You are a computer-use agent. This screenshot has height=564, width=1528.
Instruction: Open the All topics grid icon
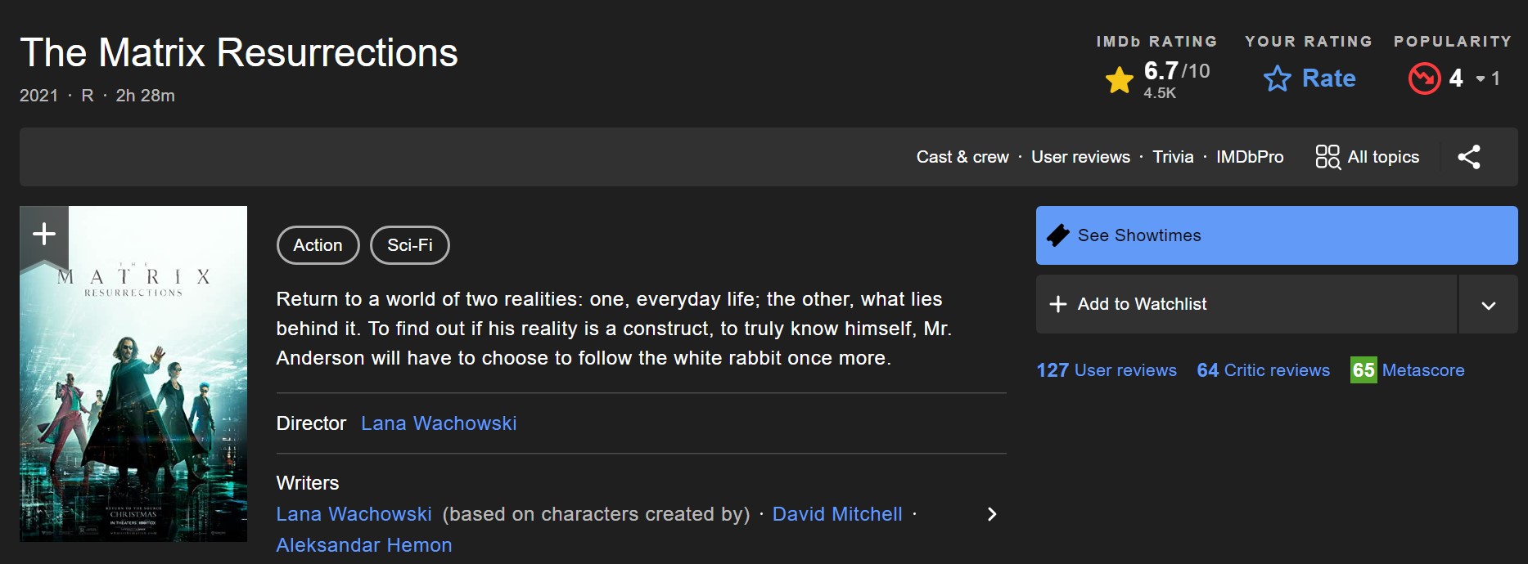tap(1327, 157)
